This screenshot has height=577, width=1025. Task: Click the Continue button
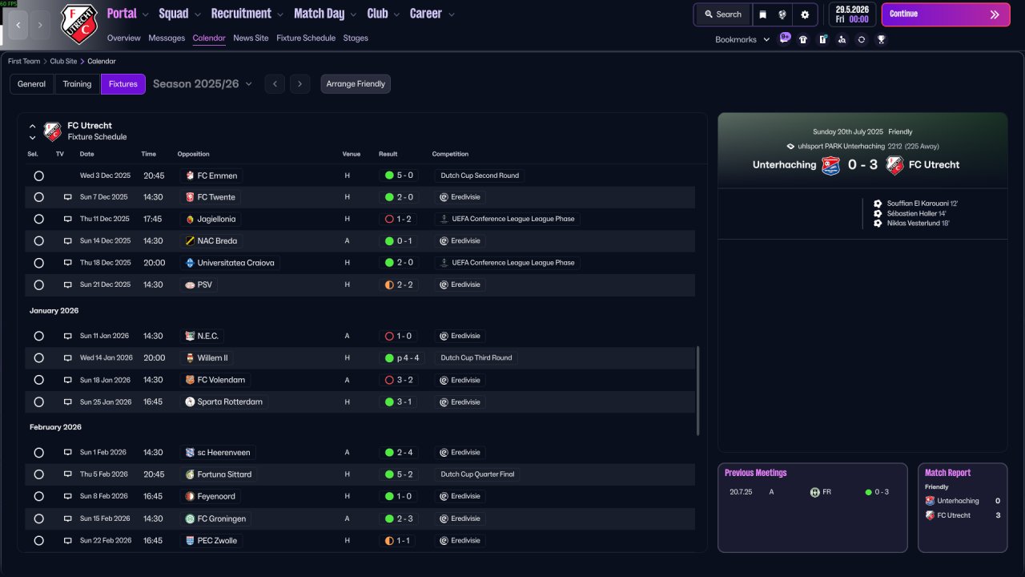pos(946,14)
